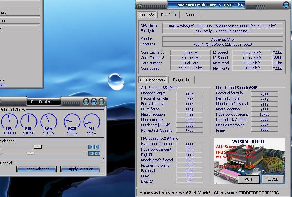Screen dimensions: 292x197
Task: Click the 'Your system scores: 6244 Mark!' status text
Action: tap(175, 193)
